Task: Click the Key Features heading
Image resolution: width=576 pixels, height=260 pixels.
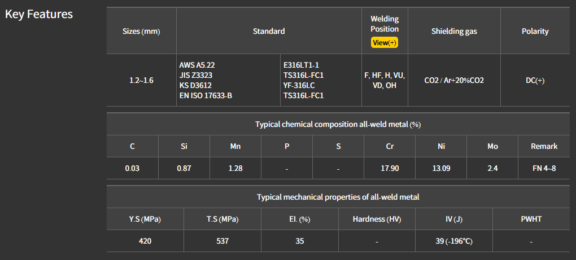Action: click(39, 14)
